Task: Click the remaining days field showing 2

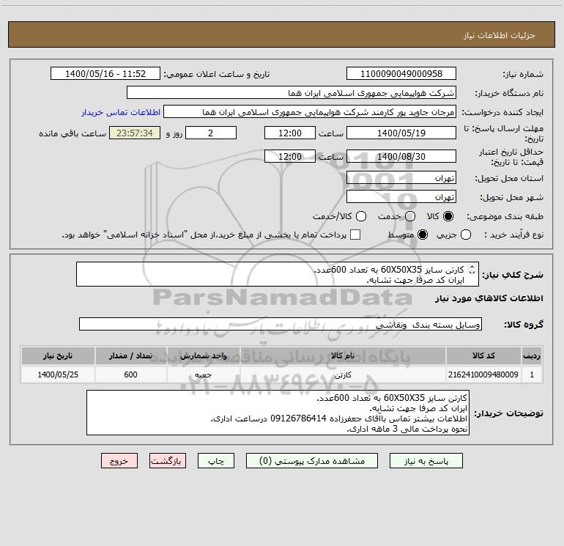Action: click(211, 133)
